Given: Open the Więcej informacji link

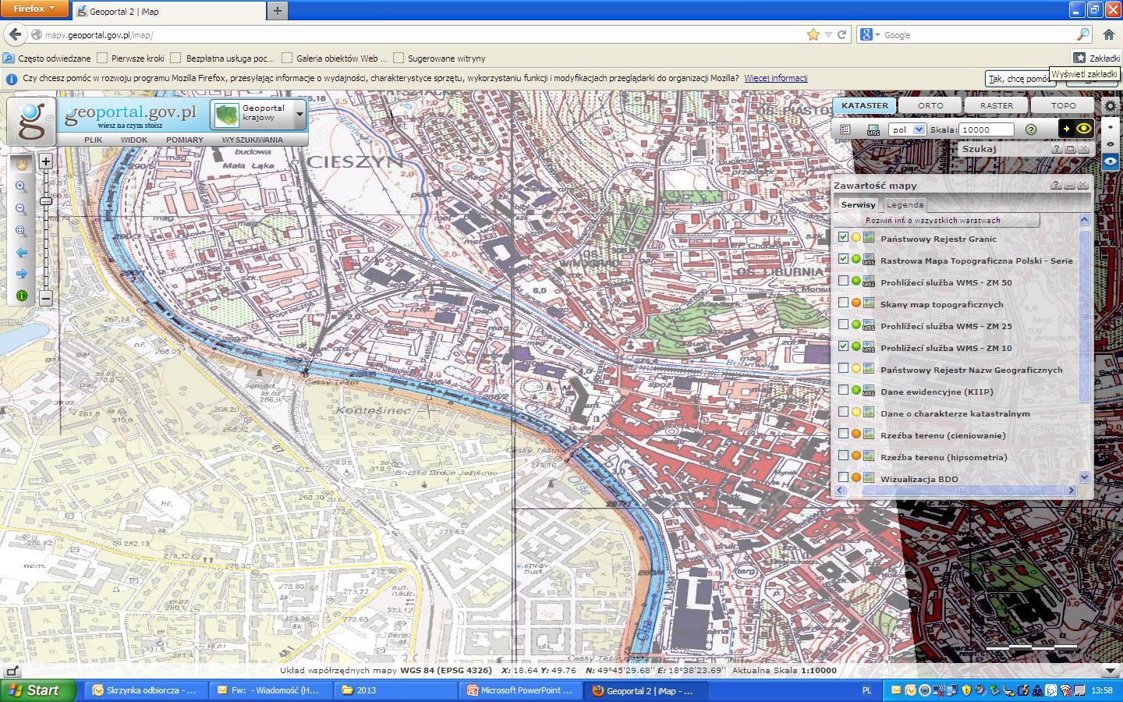Looking at the screenshot, I should click(x=776, y=78).
